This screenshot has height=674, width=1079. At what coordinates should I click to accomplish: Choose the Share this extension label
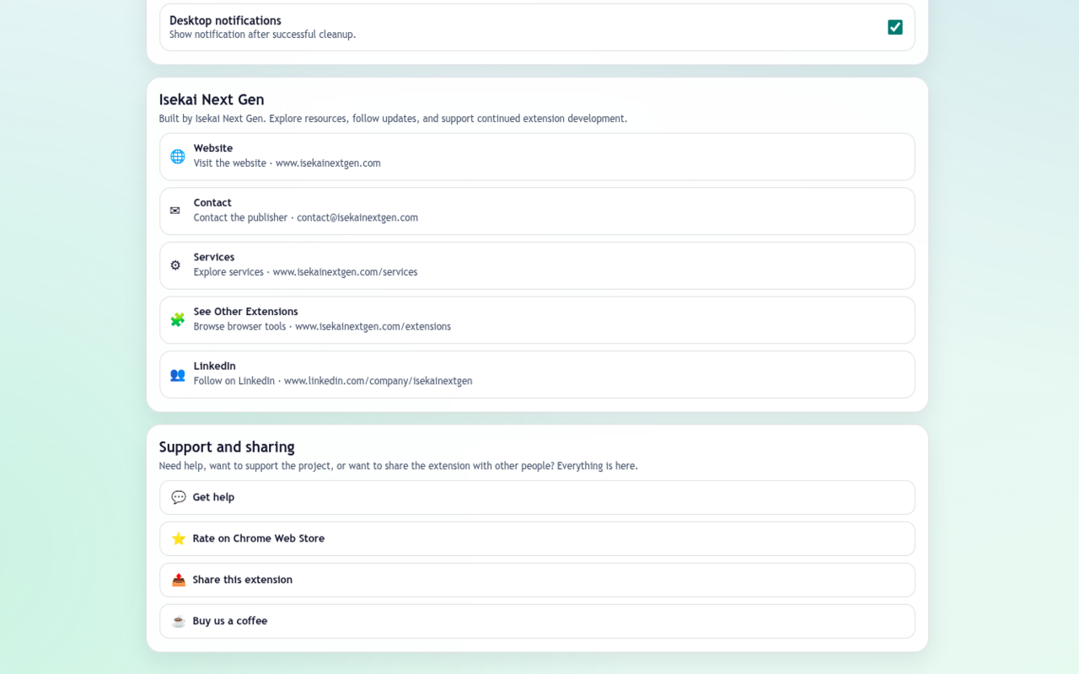243,580
